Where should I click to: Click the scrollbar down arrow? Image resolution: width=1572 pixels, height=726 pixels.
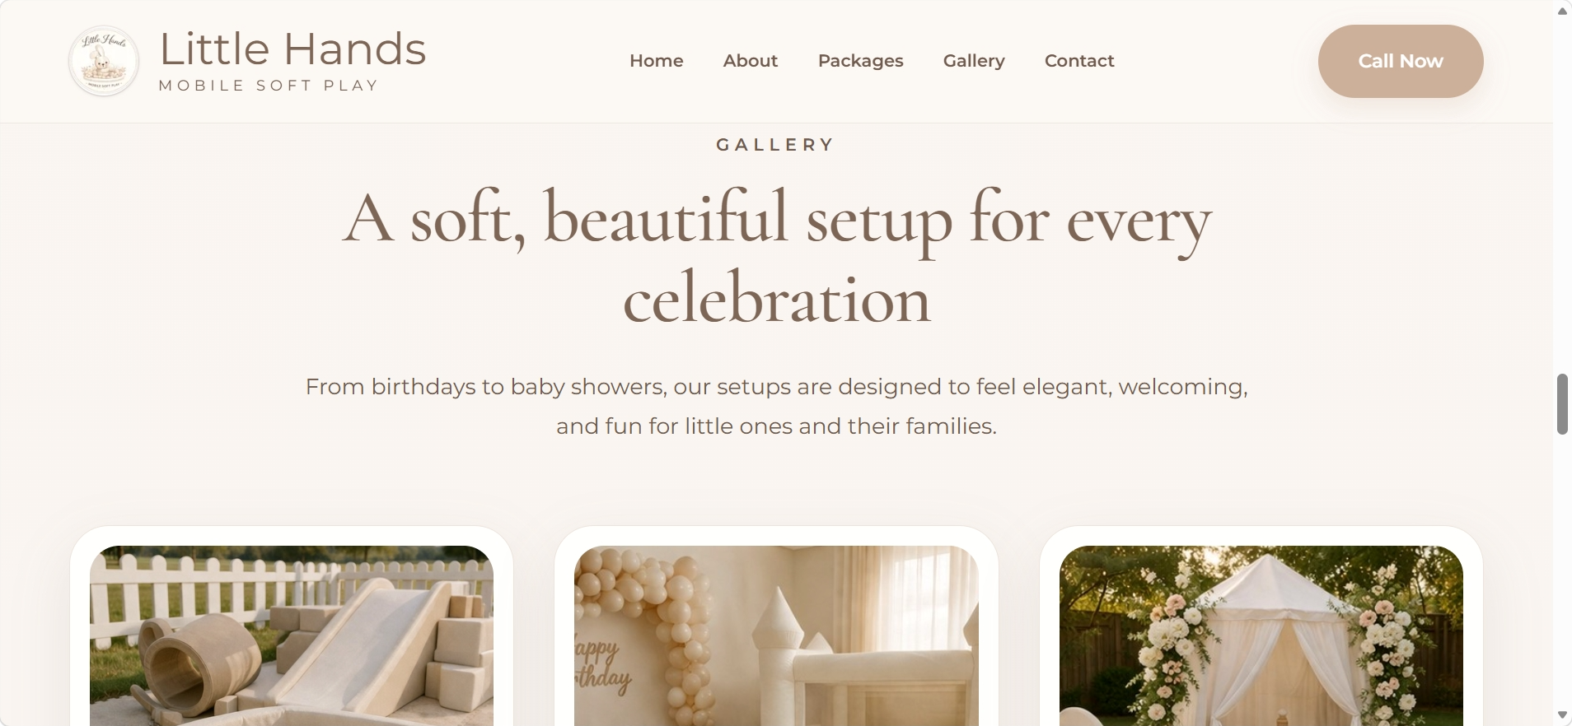[1562, 715]
